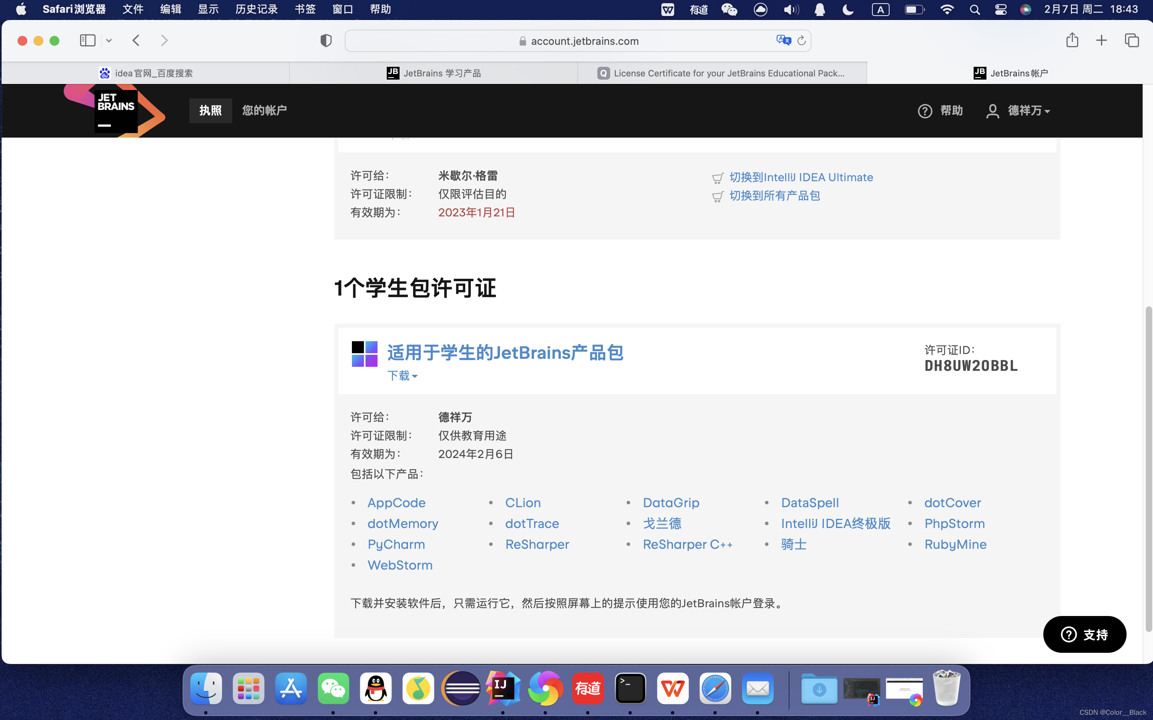Viewport: 1153px width, 720px height.
Task: Open the page translate icon in address bar
Action: (x=783, y=40)
